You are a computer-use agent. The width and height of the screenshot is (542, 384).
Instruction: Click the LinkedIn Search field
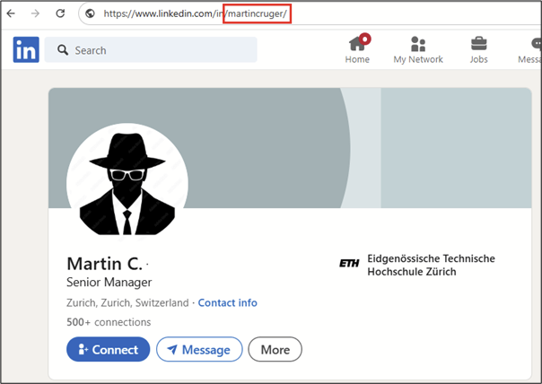[151, 49]
